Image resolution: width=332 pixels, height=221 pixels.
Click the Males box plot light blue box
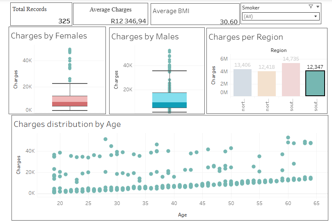click(169, 97)
